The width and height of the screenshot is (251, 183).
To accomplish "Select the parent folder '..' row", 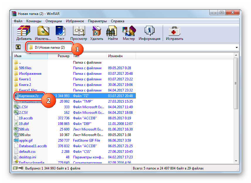I will [x=74, y=62].
